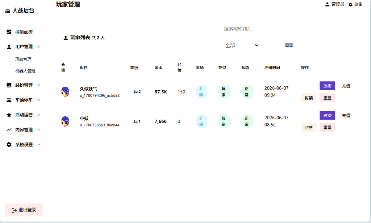This screenshot has width=371, height=223.
Task: Click the 退出登录 button
Action: click(x=24, y=210)
